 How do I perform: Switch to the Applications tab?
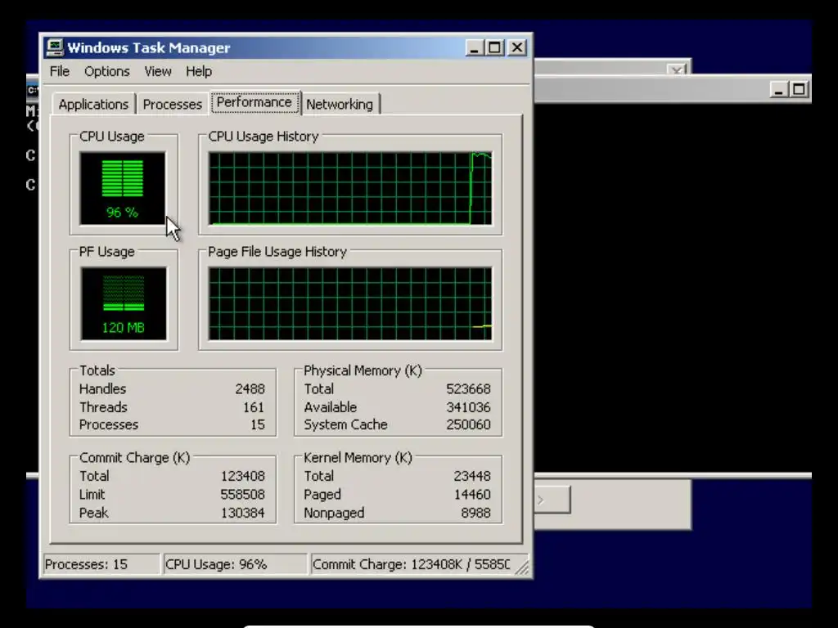[93, 104]
